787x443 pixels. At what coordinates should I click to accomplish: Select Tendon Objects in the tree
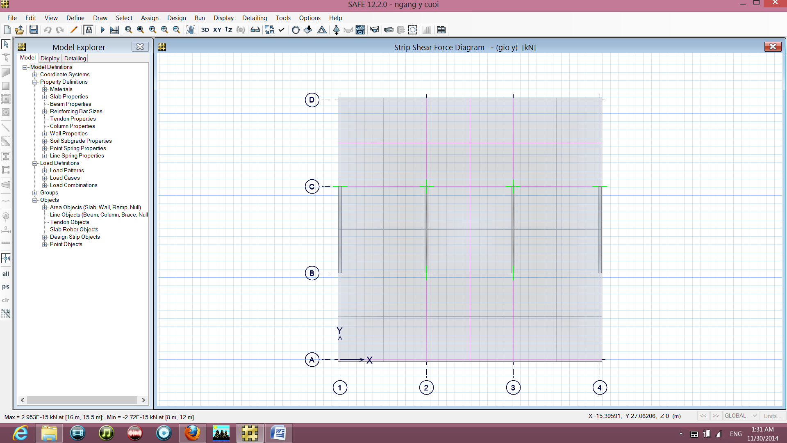[x=69, y=222]
